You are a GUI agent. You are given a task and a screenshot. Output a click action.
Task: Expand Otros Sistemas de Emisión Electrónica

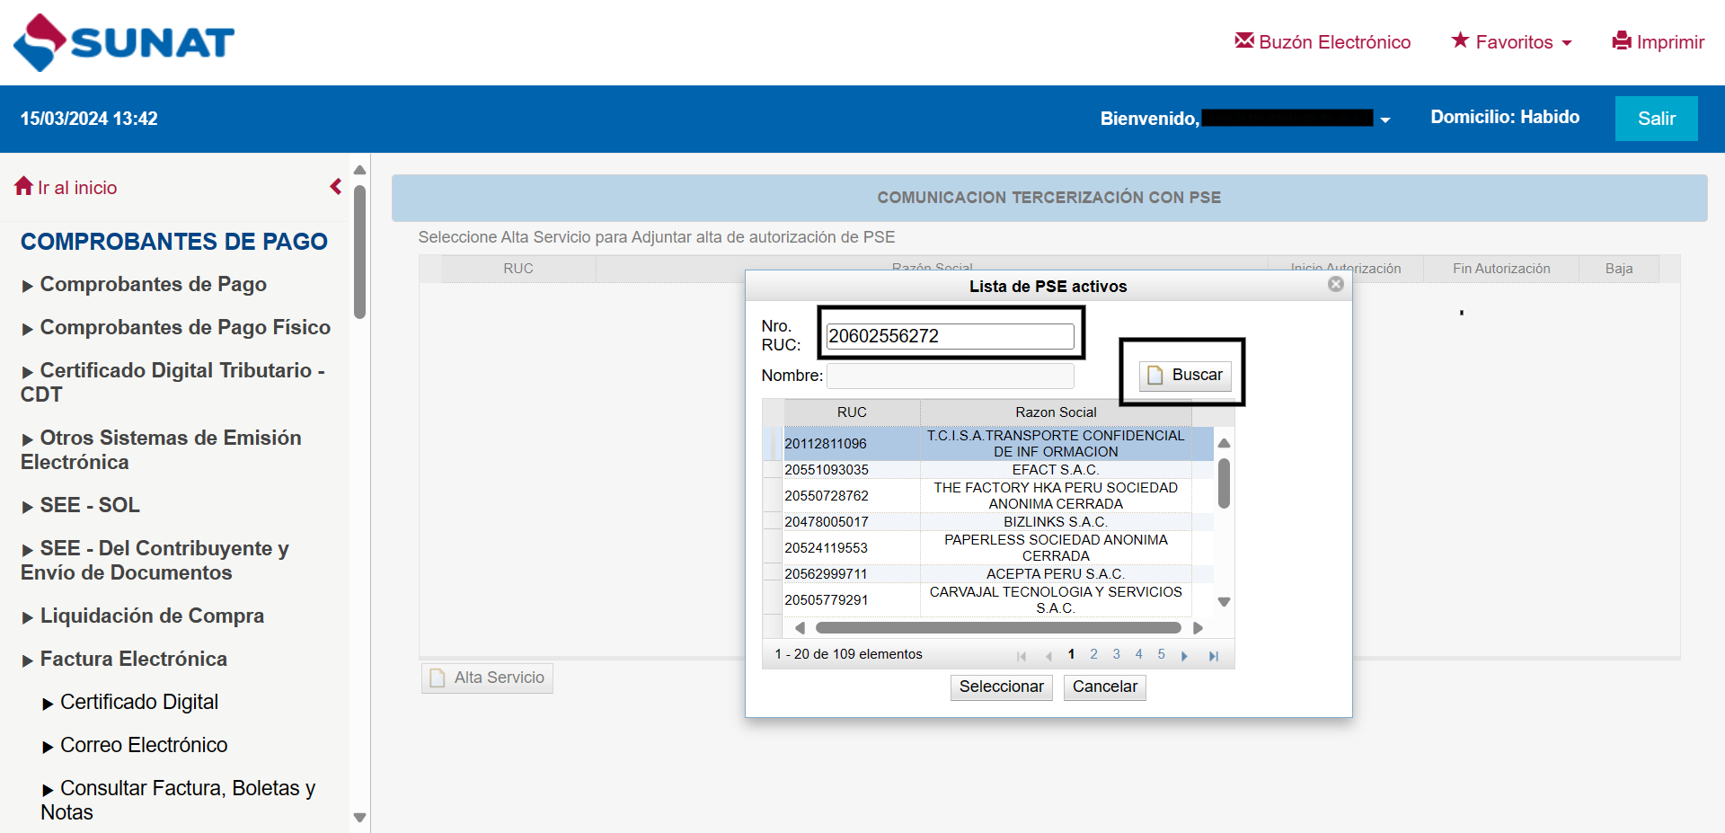162,449
